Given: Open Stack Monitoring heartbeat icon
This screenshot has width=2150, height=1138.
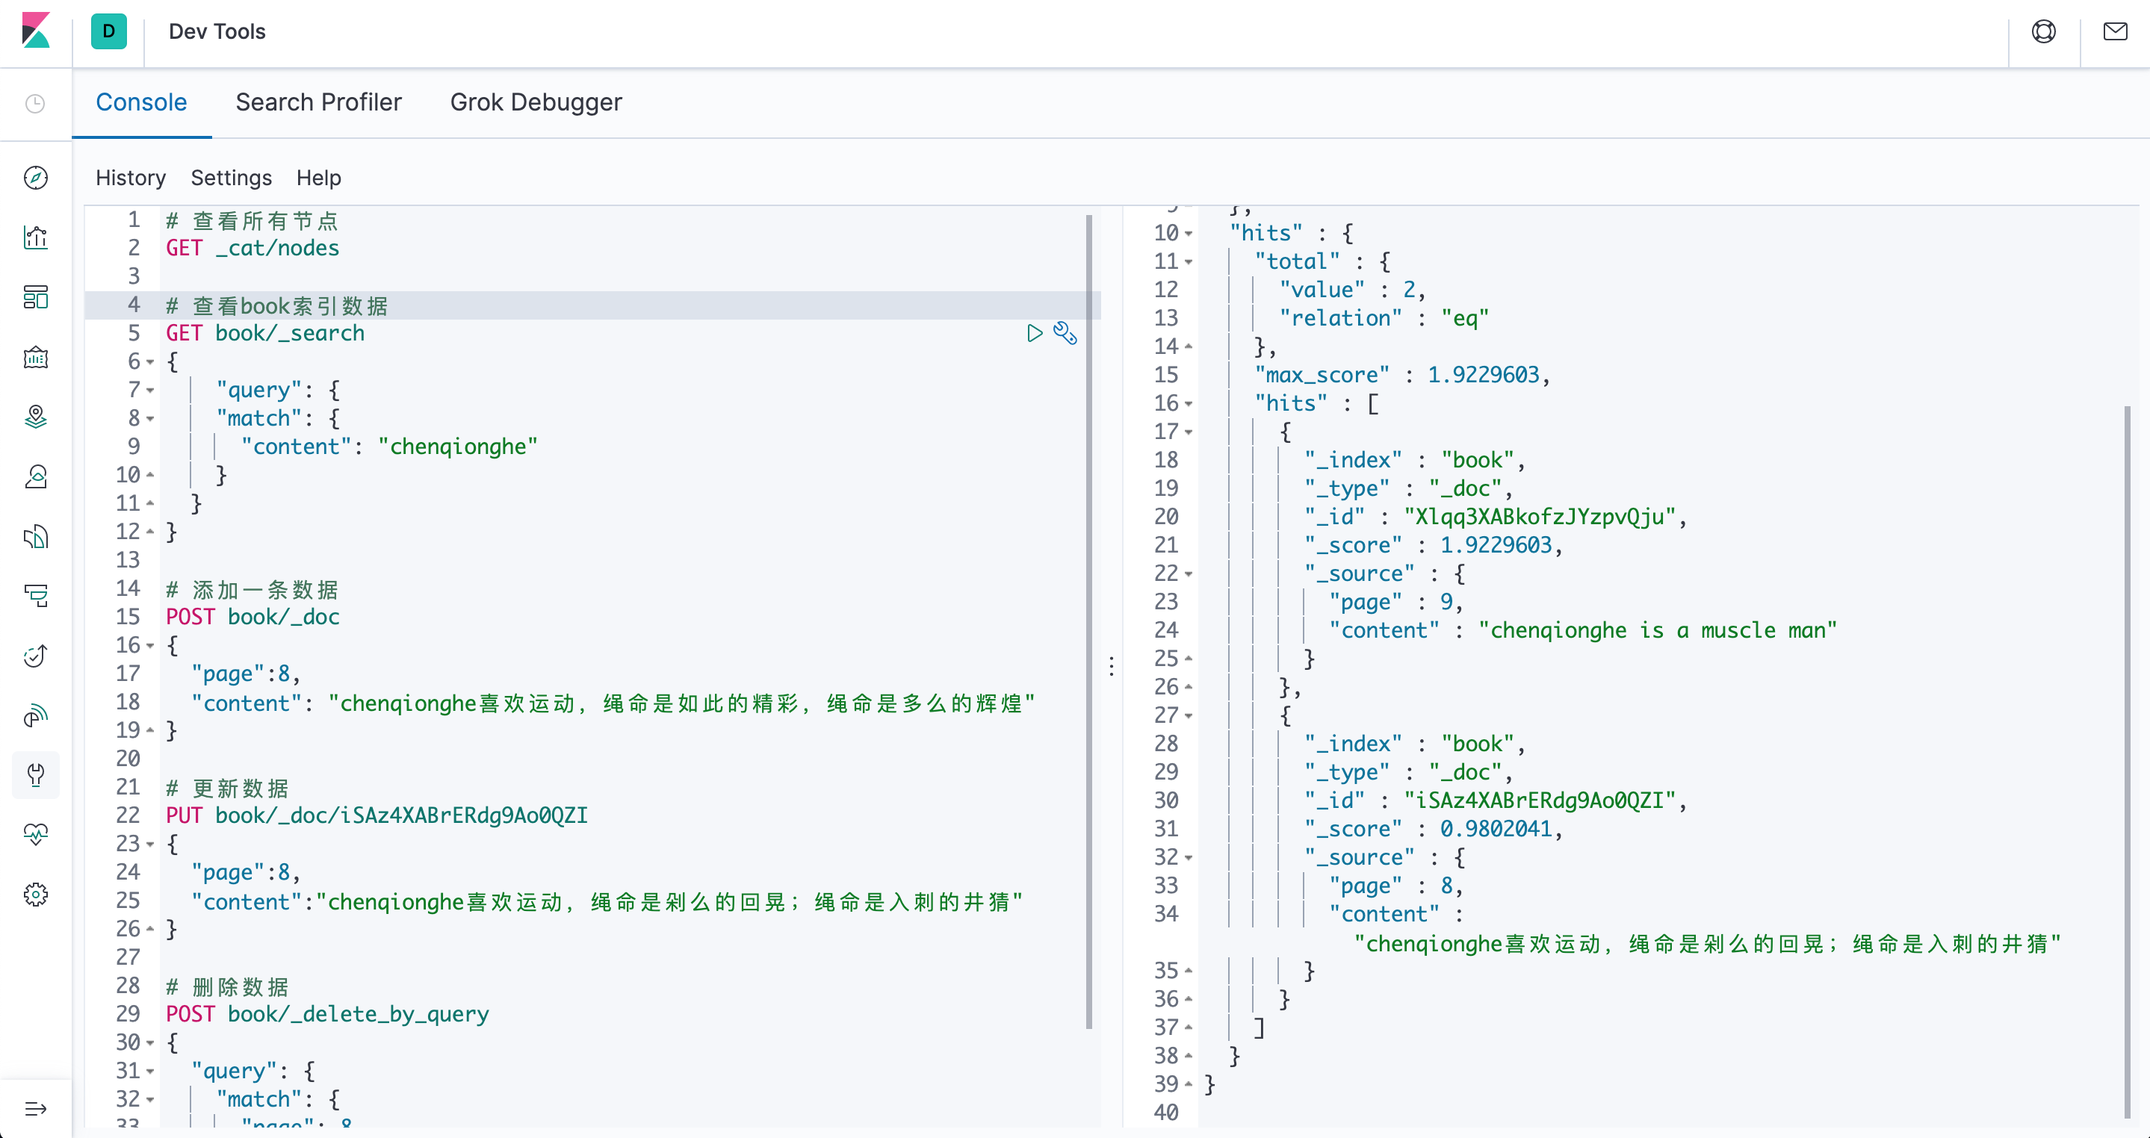Looking at the screenshot, I should click(x=36, y=834).
